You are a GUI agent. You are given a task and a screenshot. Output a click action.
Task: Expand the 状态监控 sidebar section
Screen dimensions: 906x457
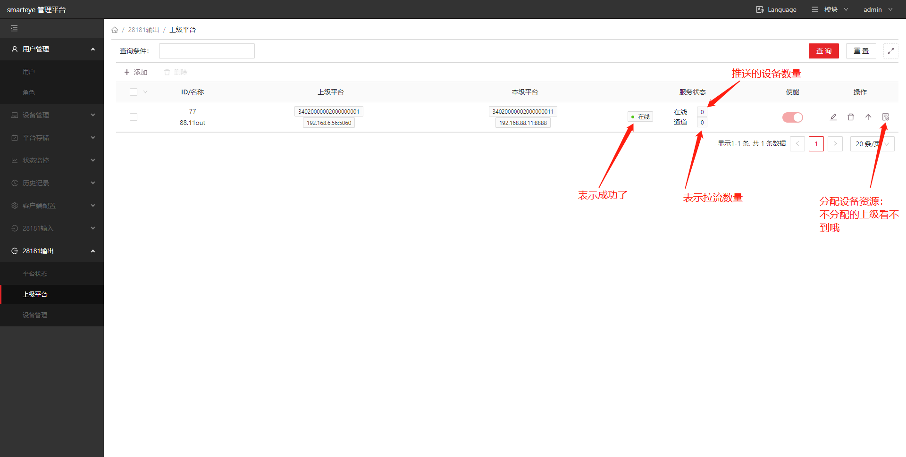(52, 160)
